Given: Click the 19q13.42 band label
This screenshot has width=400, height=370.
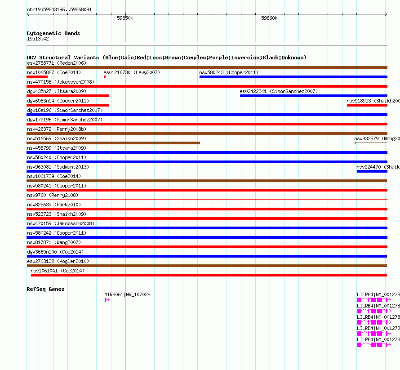Looking at the screenshot, I should [38, 39].
